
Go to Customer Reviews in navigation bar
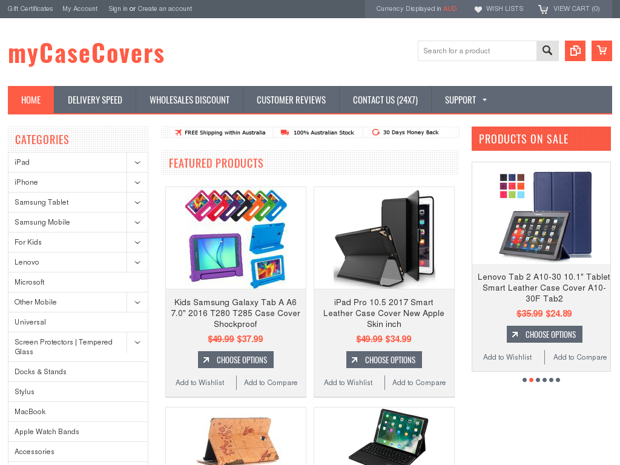coord(291,100)
